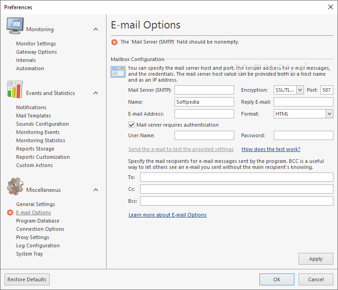Open Reports Storage settings
The image size is (338, 290).
coord(35,149)
